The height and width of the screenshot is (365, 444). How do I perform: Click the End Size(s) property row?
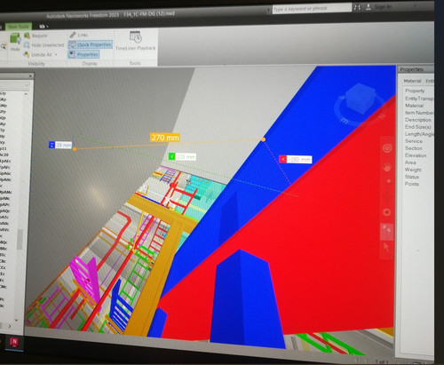click(418, 127)
